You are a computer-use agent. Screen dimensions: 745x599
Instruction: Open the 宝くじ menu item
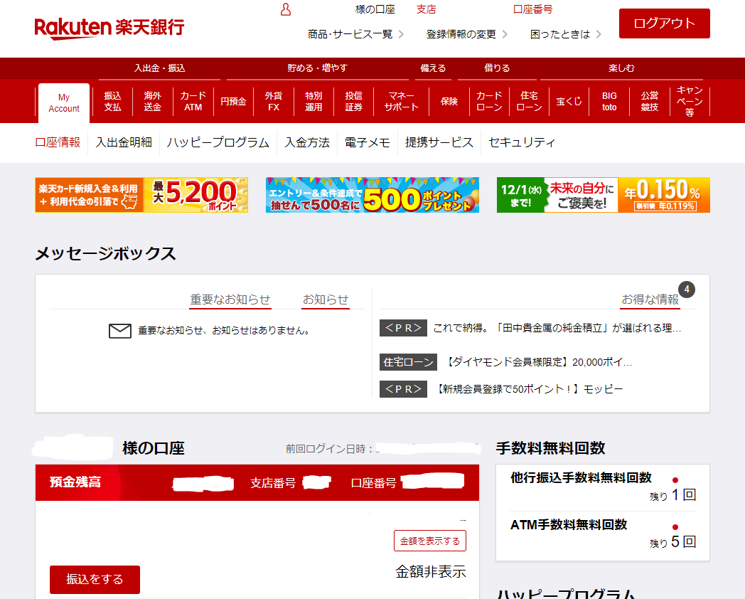(569, 102)
